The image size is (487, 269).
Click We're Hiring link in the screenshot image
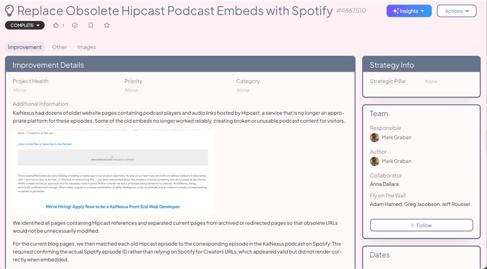pyautogui.click(x=112, y=206)
